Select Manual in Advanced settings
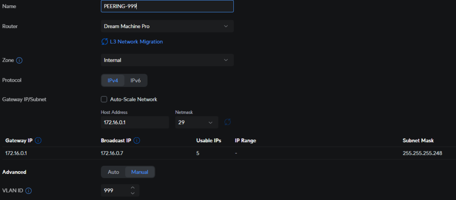 click(139, 172)
